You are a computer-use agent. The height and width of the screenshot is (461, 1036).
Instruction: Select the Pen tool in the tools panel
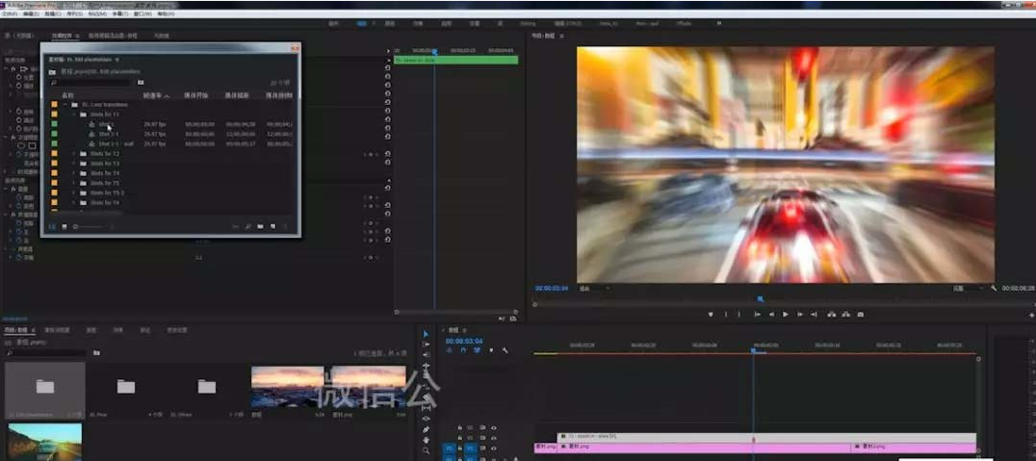[x=426, y=429]
